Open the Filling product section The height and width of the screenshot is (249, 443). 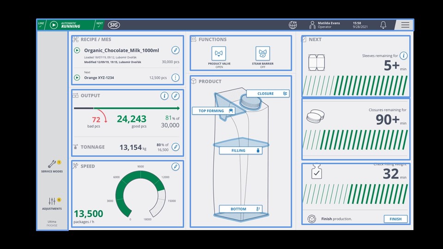(x=241, y=150)
